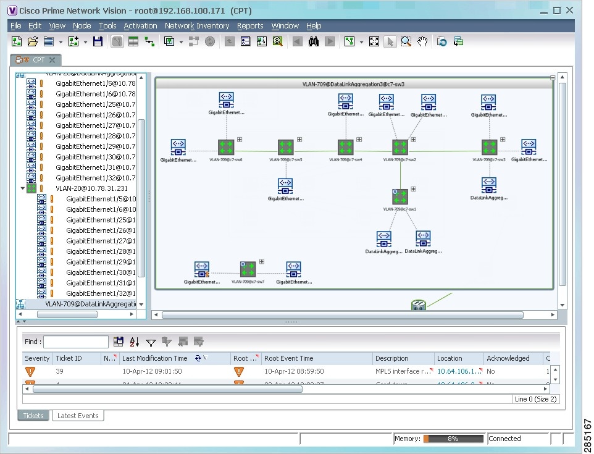The image size is (594, 454).
Task: Open location link 10.64.106.1 in ticket 39
Action: (459, 371)
